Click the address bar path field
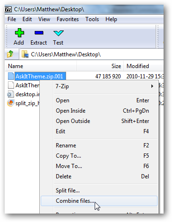The image size is (172, 222). tap(92, 54)
